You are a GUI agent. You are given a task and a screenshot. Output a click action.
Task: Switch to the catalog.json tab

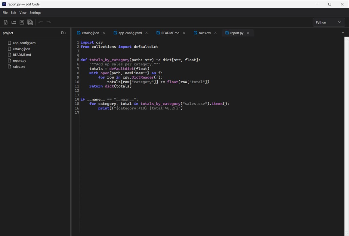(x=91, y=33)
